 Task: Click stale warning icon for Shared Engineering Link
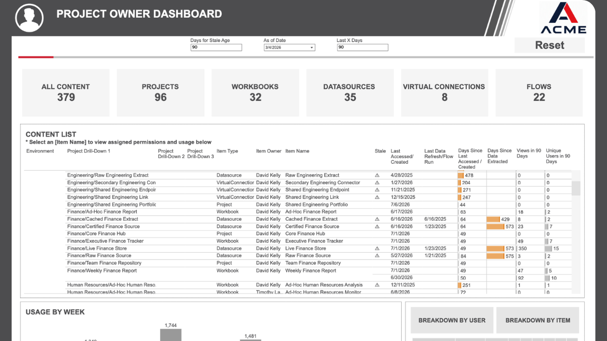(x=377, y=198)
